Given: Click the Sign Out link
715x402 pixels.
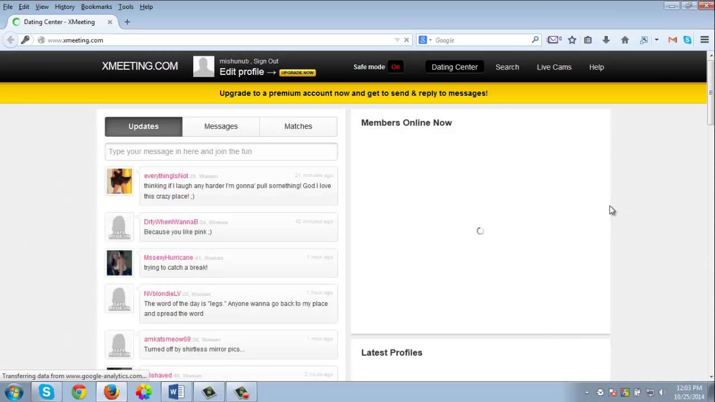Looking at the screenshot, I should pos(266,61).
